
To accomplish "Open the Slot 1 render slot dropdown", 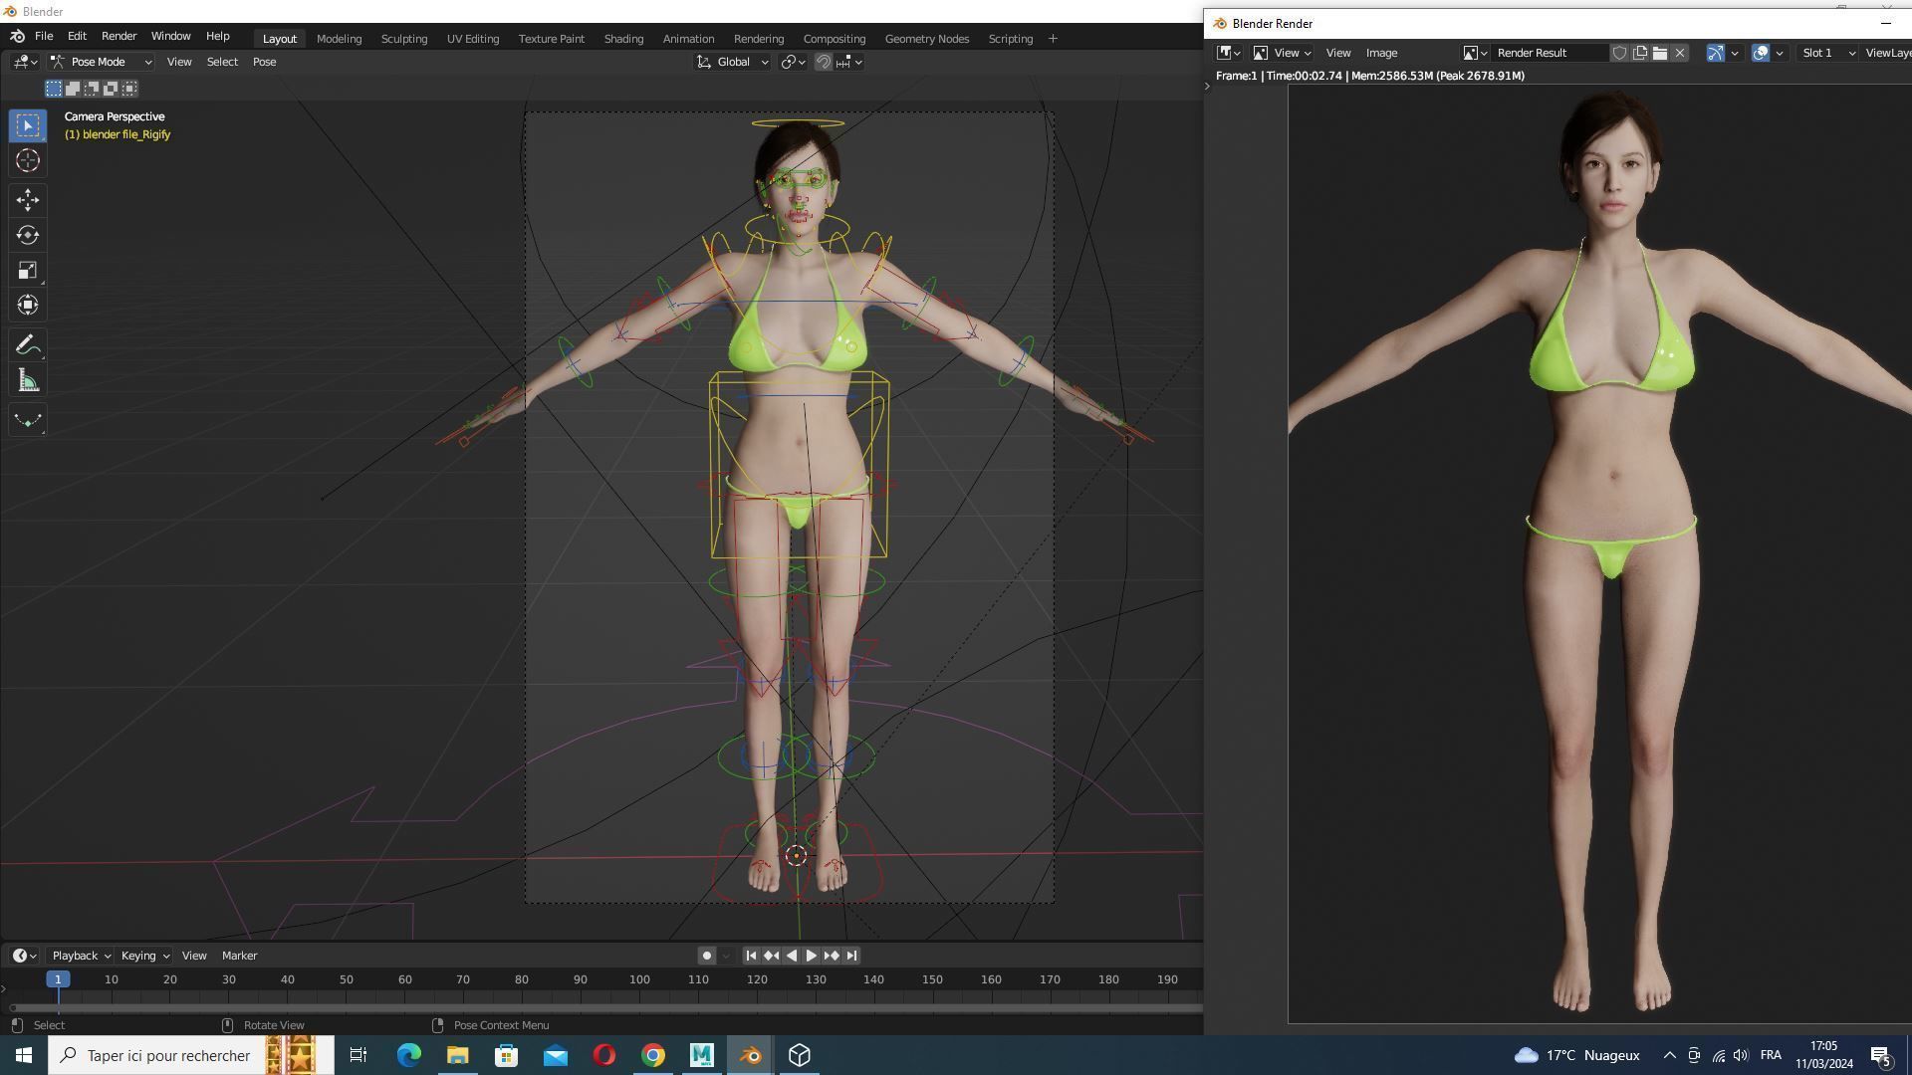I will coord(1827,53).
